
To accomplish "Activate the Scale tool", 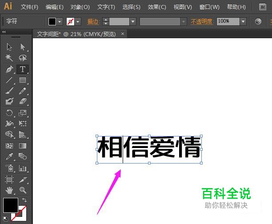I will click(x=23, y=113).
